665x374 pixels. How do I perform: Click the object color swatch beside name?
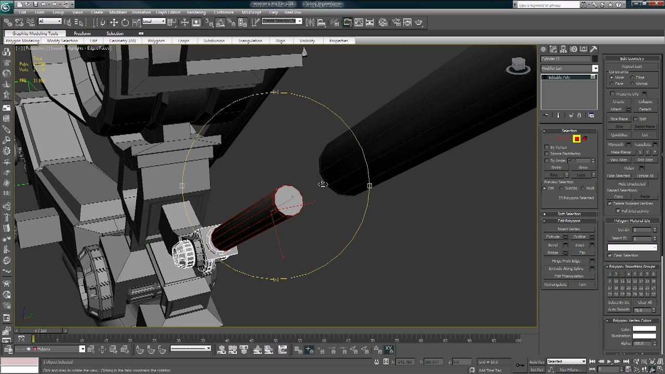[x=595, y=59]
